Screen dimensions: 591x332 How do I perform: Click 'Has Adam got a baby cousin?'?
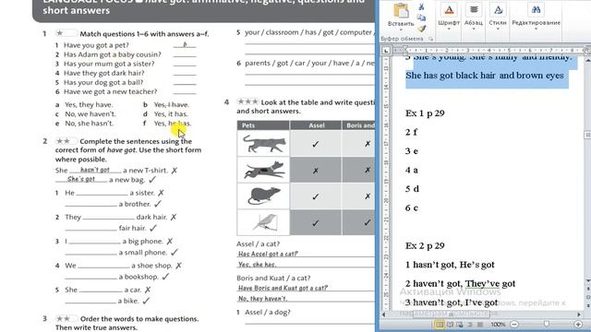click(113, 54)
